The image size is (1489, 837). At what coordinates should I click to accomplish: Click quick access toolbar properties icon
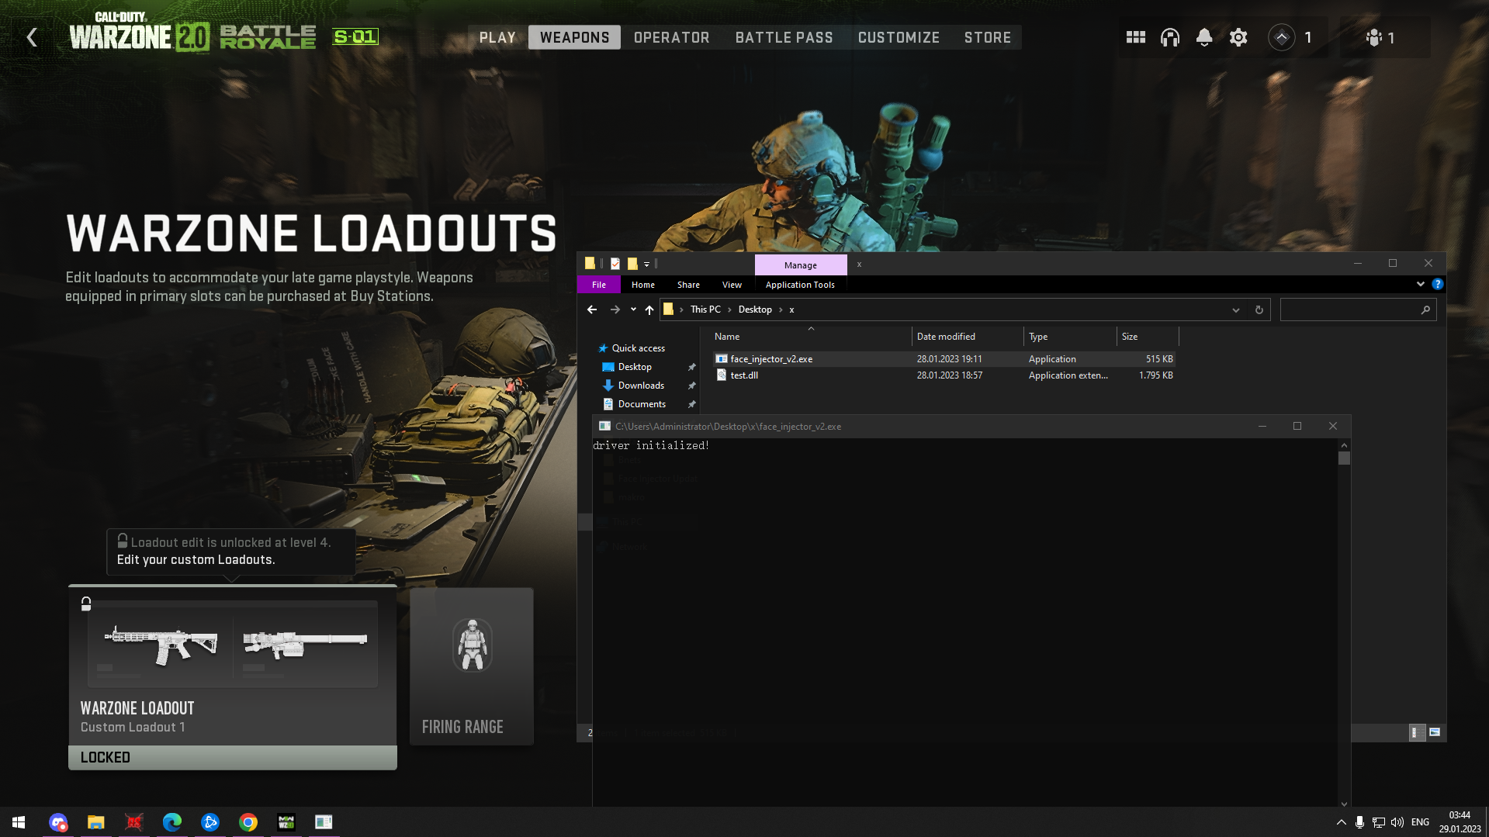click(x=615, y=264)
